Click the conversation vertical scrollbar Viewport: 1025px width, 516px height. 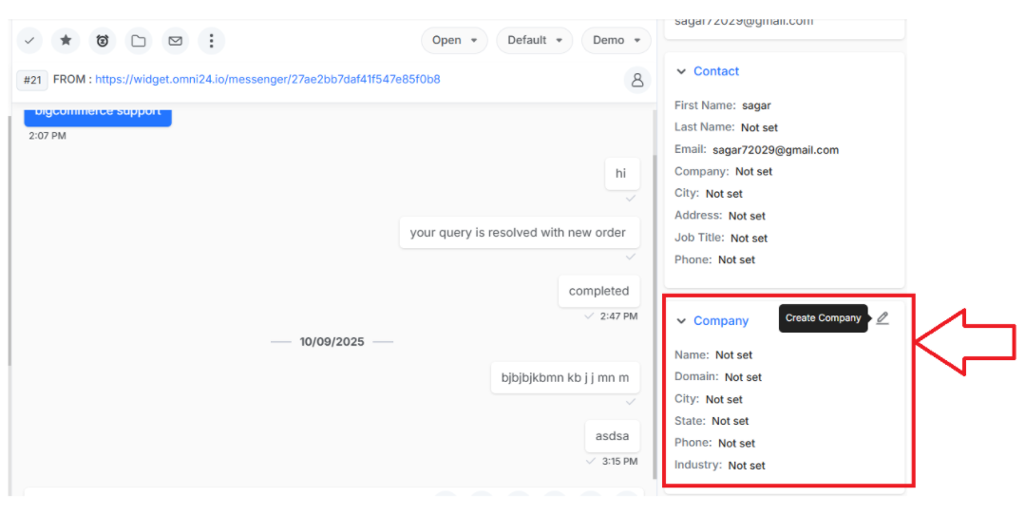click(654, 288)
